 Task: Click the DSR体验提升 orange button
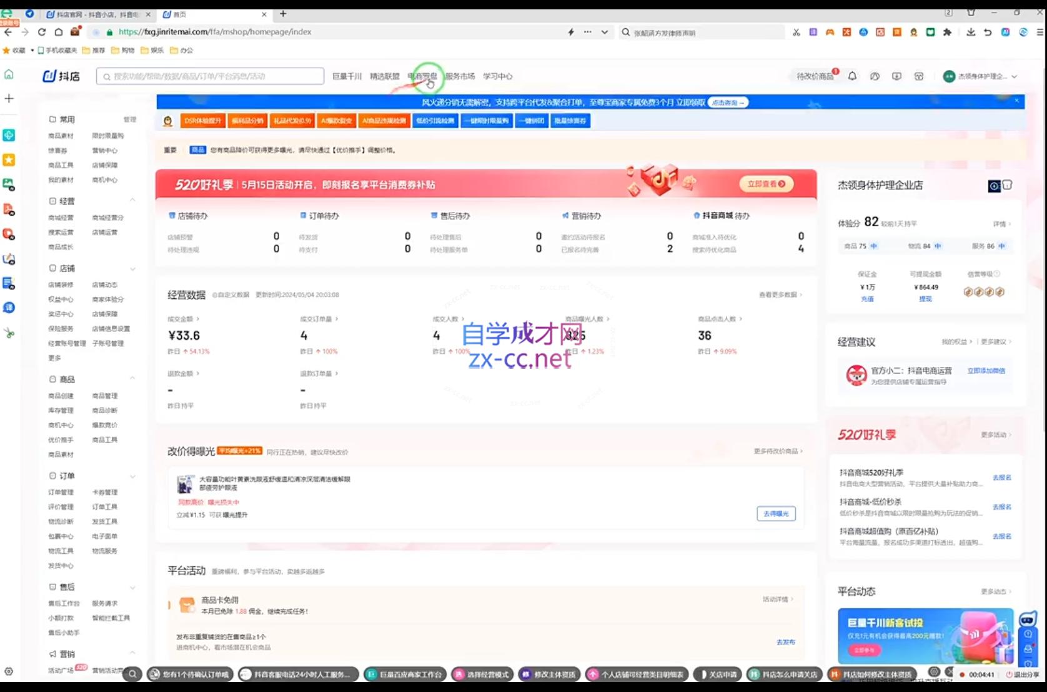coord(202,121)
